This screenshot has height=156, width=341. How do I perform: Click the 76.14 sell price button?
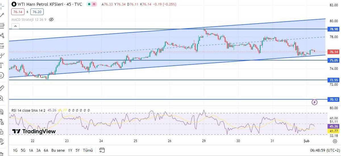pos(17,12)
